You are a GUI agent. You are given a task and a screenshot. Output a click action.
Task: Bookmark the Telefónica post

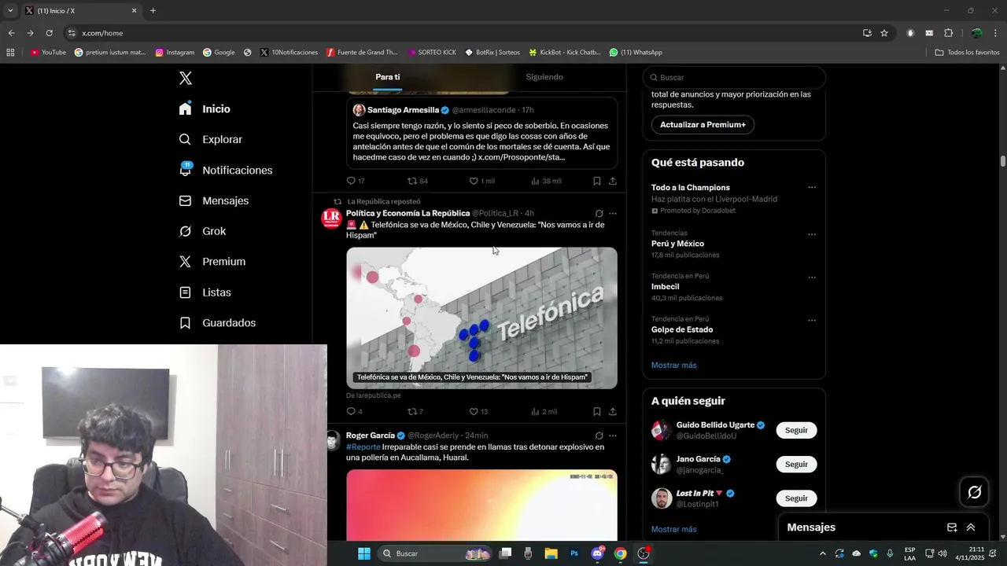pos(596,411)
